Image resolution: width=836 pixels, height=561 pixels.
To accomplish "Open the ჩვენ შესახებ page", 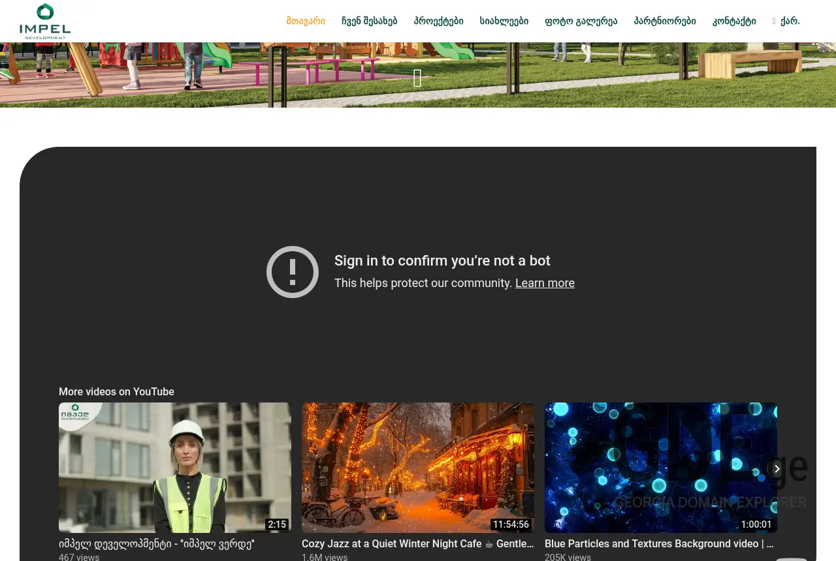I will pos(369,21).
